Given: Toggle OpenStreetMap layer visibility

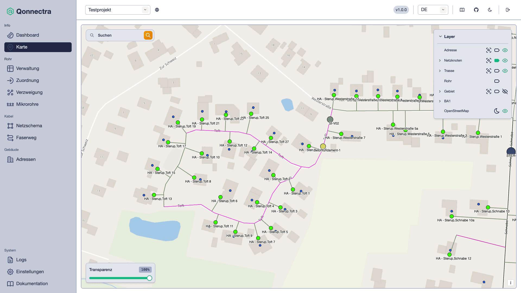Looking at the screenshot, I should tap(505, 111).
